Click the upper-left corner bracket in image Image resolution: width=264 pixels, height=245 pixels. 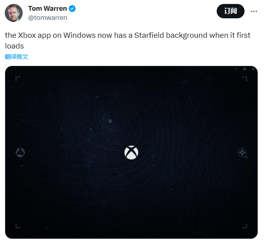[x=18, y=79]
